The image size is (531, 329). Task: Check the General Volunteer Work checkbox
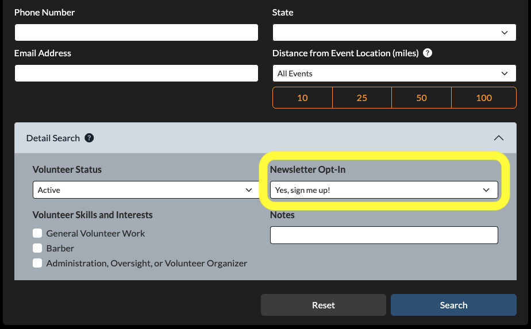(x=37, y=233)
